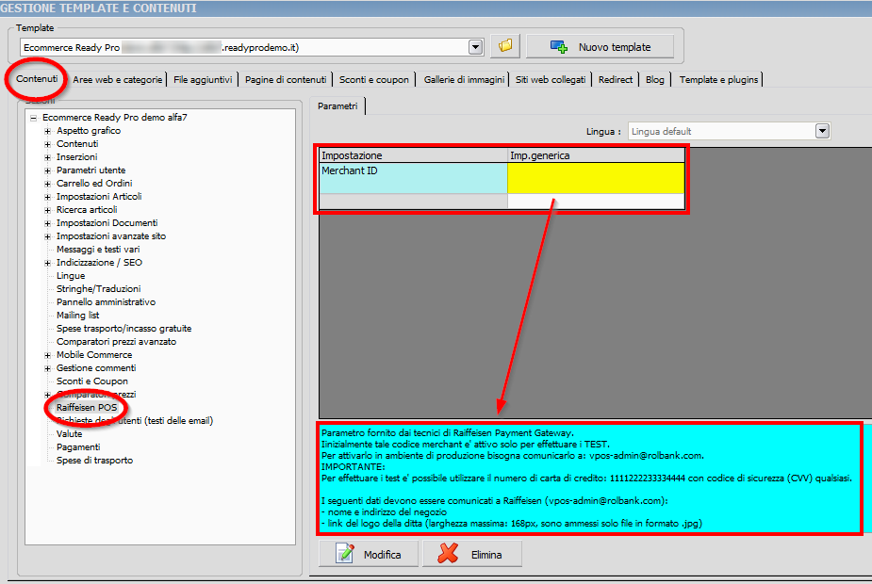Click the yellow folder icon beside template dropdown

tap(505, 46)
